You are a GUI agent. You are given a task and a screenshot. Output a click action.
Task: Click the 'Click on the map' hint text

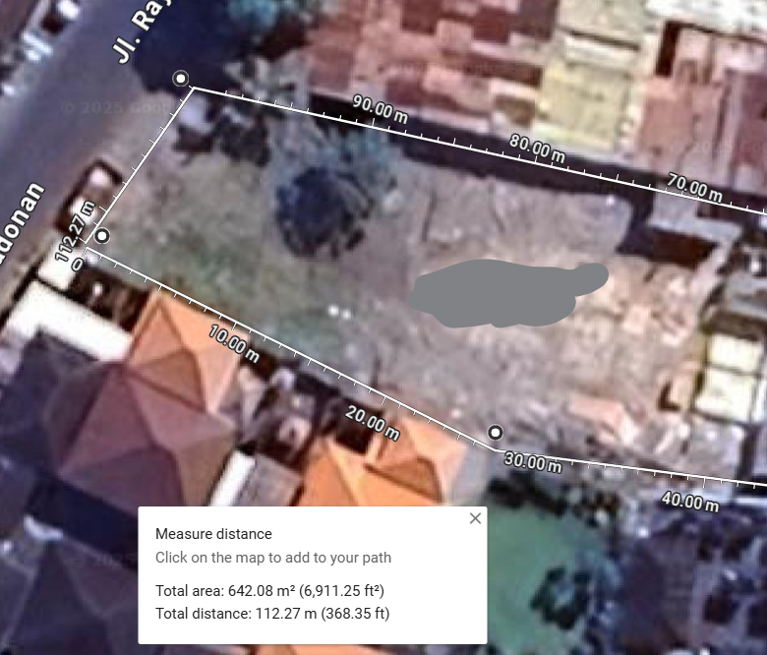273,558
